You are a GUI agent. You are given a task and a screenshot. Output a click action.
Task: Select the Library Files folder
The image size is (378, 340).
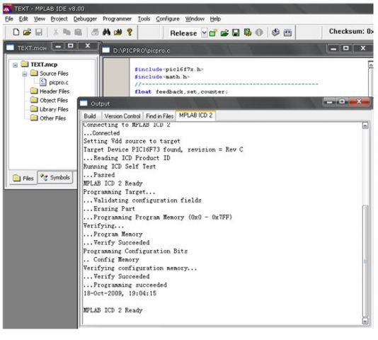tap(54, 109)
